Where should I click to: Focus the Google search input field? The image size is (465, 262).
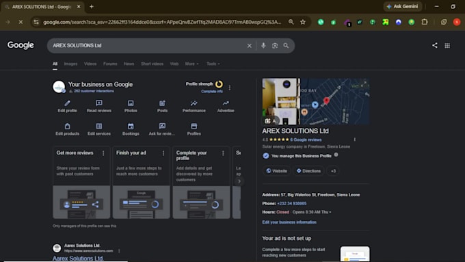click(148, 45)
